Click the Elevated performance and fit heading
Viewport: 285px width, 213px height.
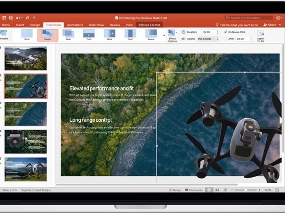coord(101,88)
